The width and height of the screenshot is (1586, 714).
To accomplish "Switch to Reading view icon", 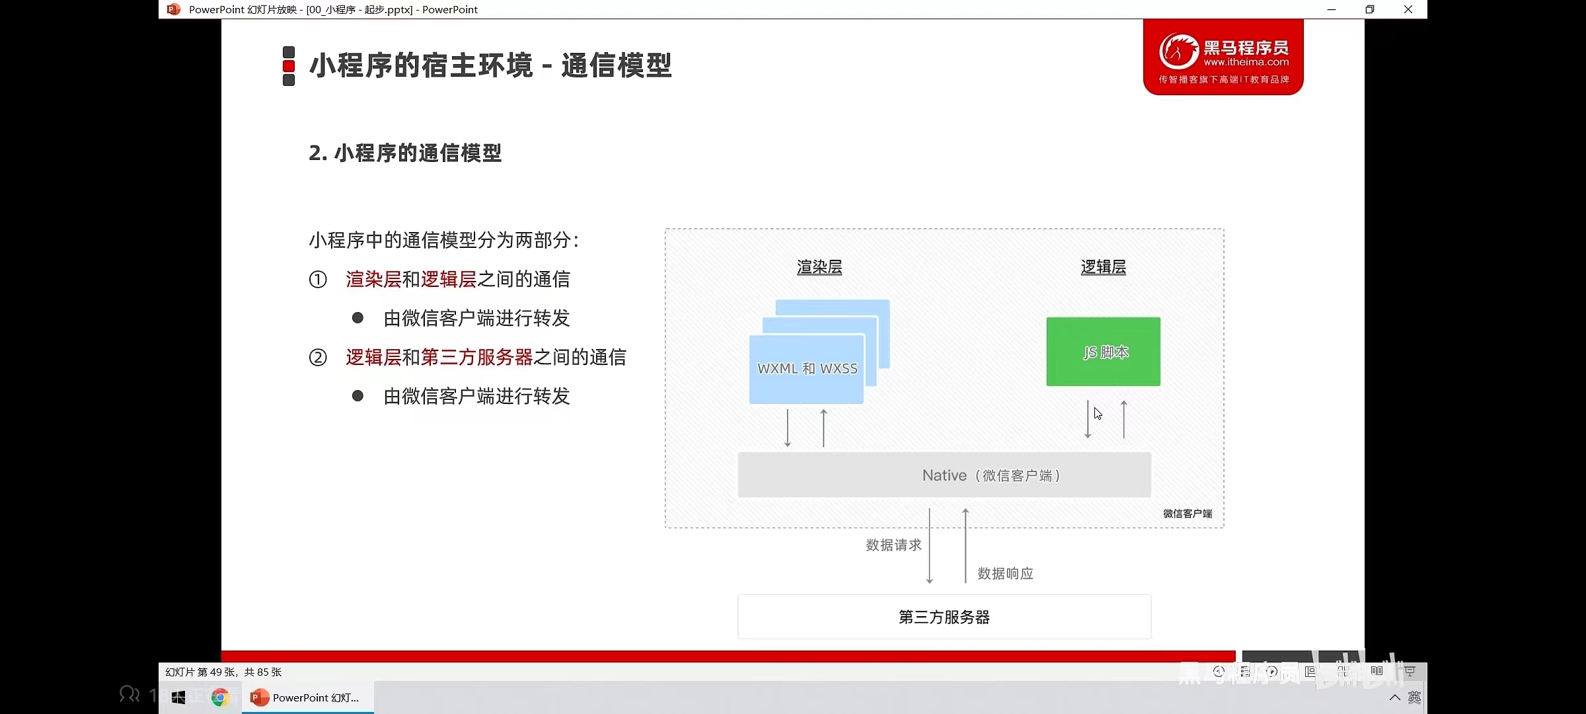I will (x=1377, y=672).
